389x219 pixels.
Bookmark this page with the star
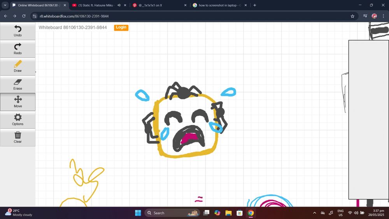pyautogui.click(x=352, y=16)
